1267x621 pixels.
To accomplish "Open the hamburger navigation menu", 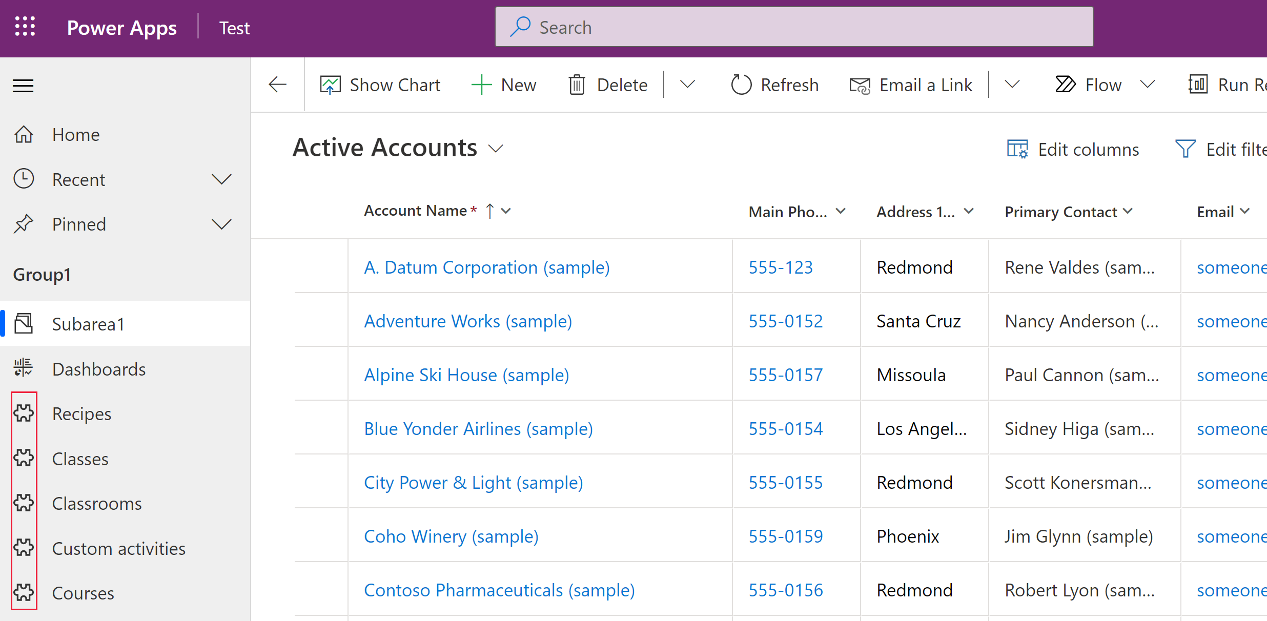I will pyautogui.click(x=23, y=84).
